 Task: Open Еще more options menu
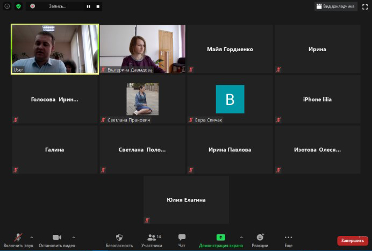[289, 240]
